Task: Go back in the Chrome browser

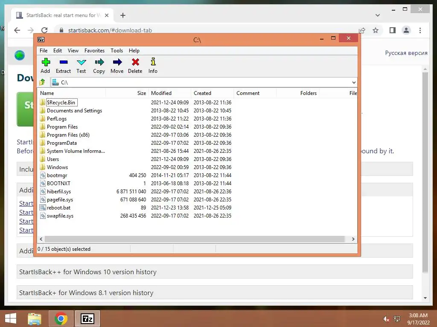Action: pos(17,30)
